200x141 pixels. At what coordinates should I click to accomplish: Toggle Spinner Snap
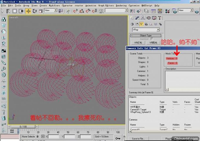pos(94,11)
